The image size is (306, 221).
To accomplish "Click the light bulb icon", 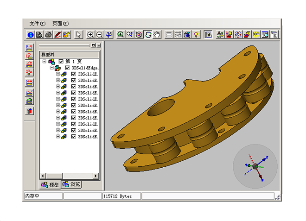I will [196, 34].
